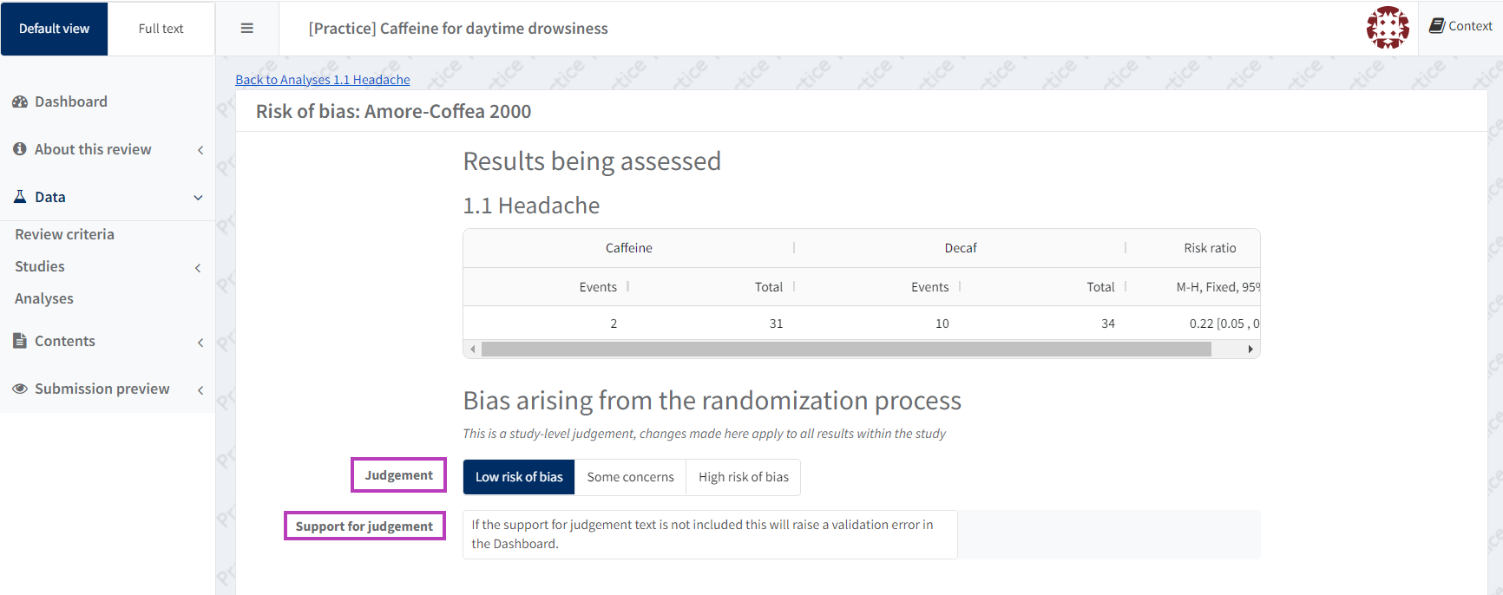1503x595 pixels.
Task: Select Some concerns judgement
Action: [x=630, y=477]
